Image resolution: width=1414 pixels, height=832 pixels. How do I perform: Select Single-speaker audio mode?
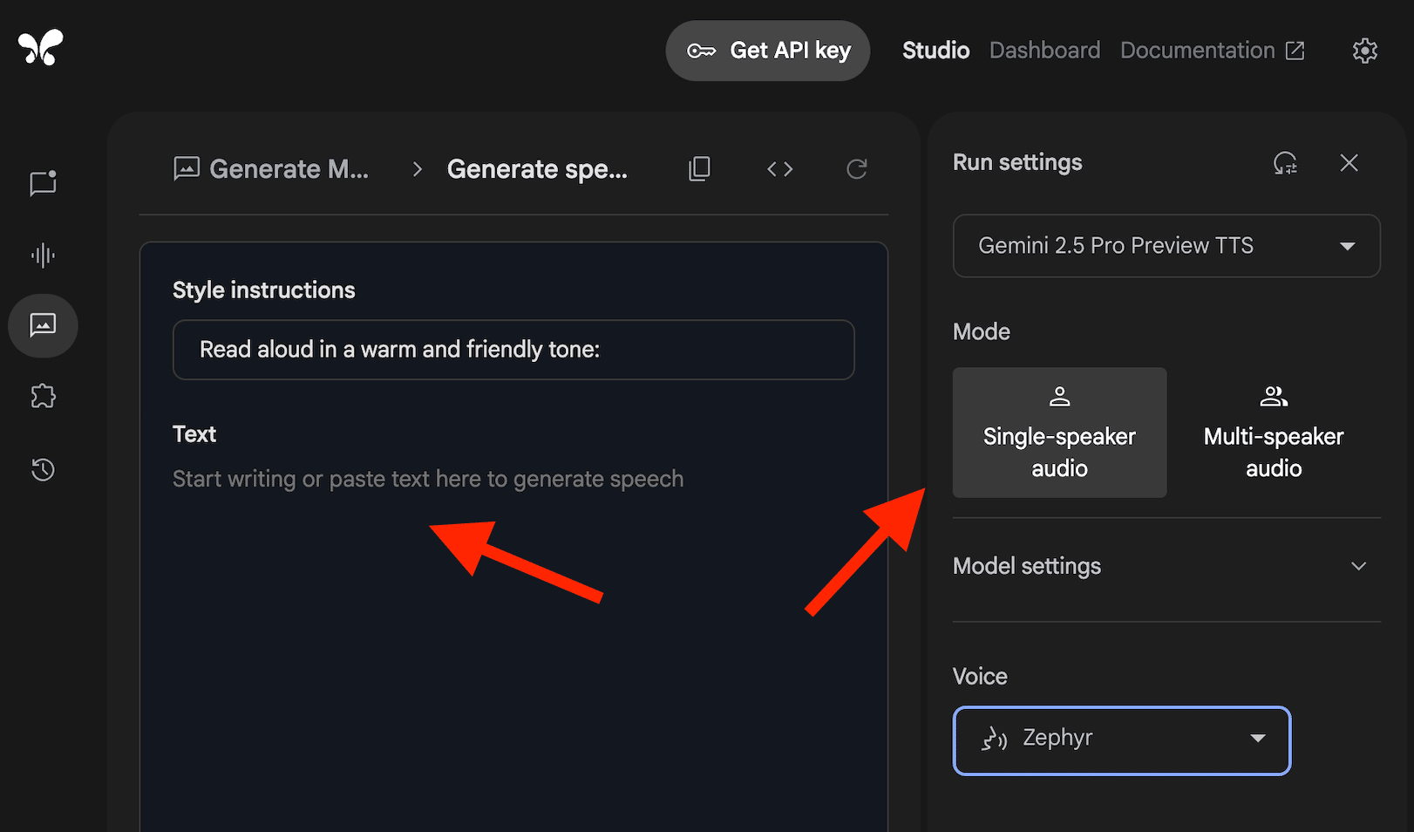[x=1059, y=433]
